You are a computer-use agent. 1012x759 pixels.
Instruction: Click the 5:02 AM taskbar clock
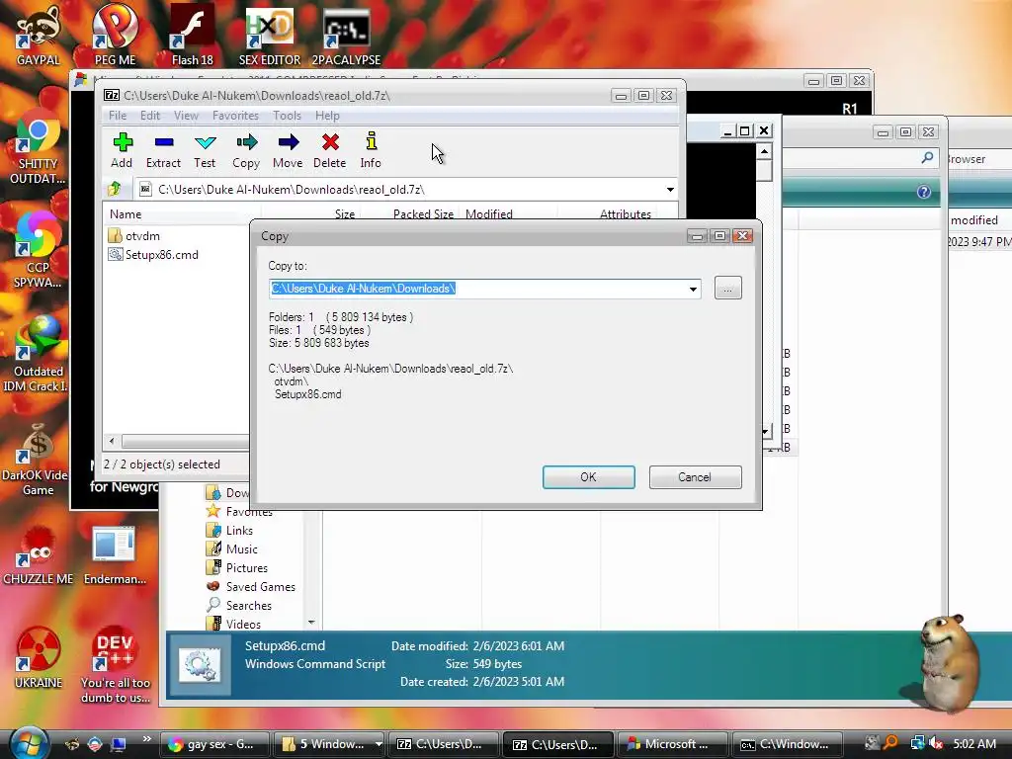click(x=974, y=743)
